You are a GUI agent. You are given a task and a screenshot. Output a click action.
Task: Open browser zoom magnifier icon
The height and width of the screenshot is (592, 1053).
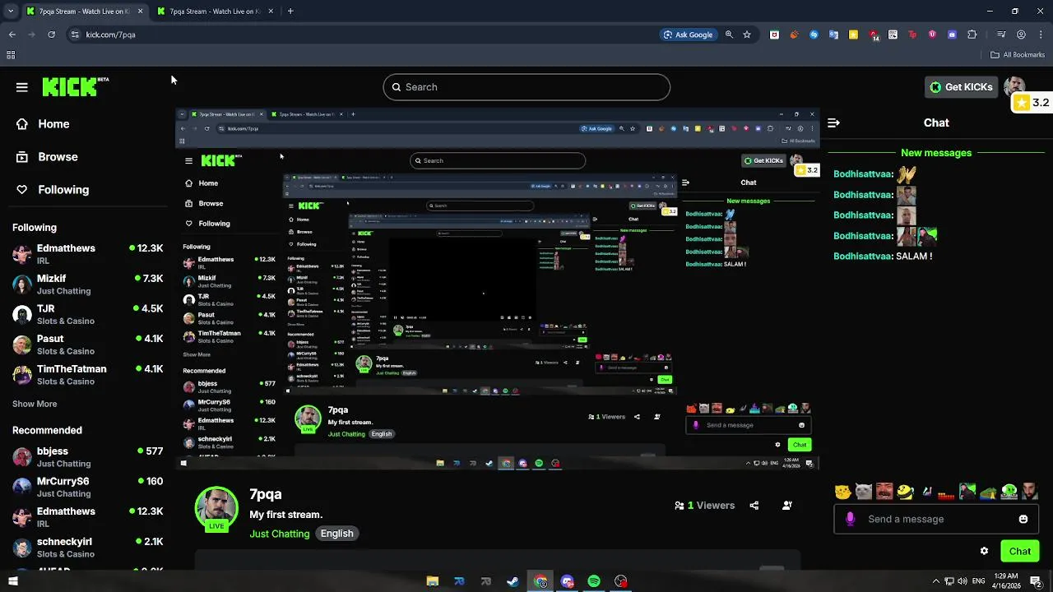pyautogui.click(x=729, y=35)
